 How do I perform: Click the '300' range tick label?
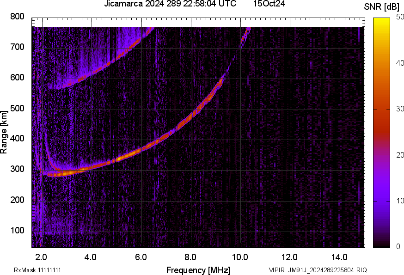point(17,169)
